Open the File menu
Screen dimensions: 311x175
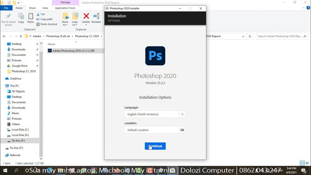[6, 8]
